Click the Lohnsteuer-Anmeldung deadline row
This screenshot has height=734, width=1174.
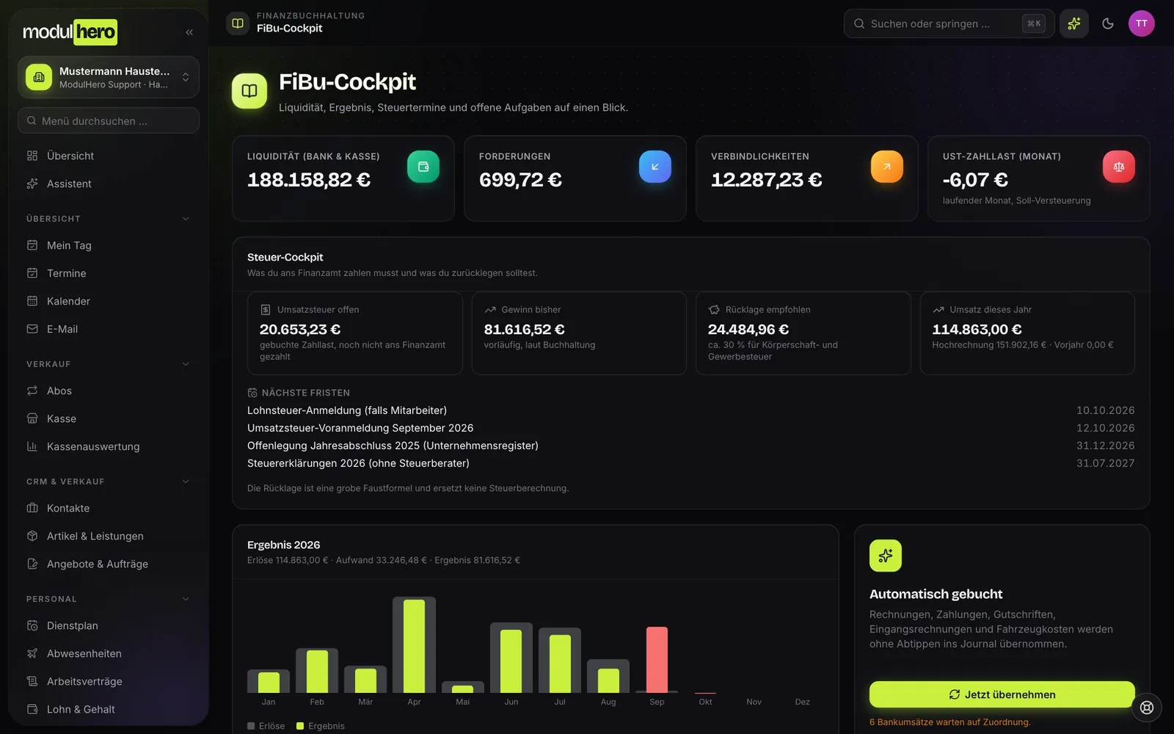point(690,410)
